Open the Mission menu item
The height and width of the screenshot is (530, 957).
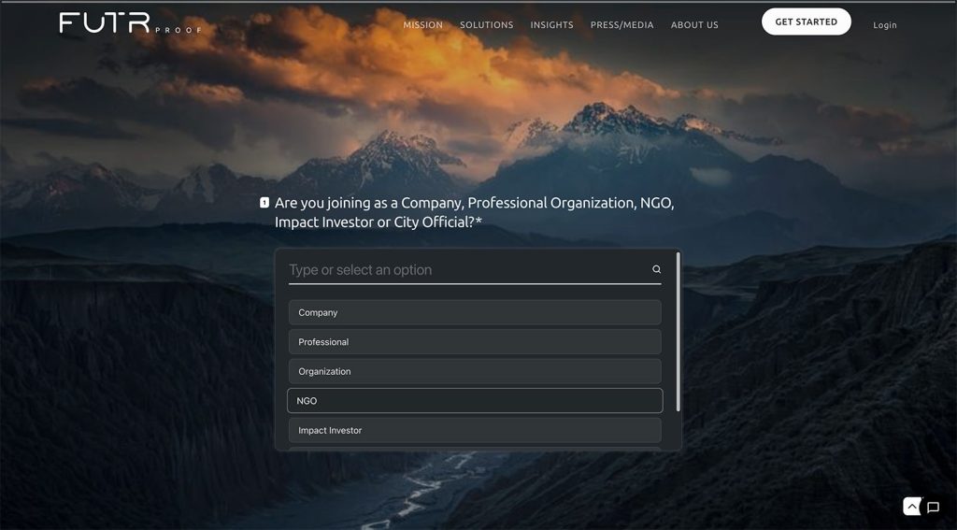423,25
